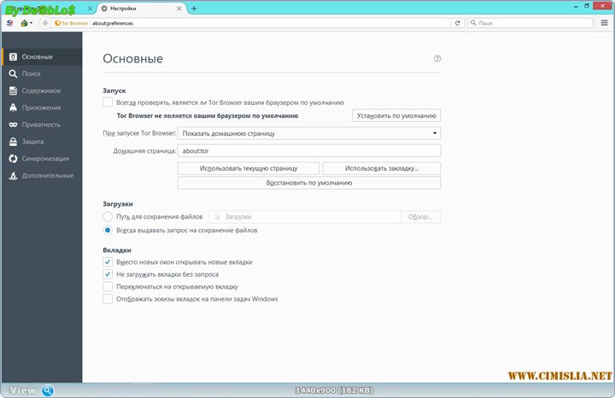Select 'Путь для сохранения файлов' radio button

(108, 217)
